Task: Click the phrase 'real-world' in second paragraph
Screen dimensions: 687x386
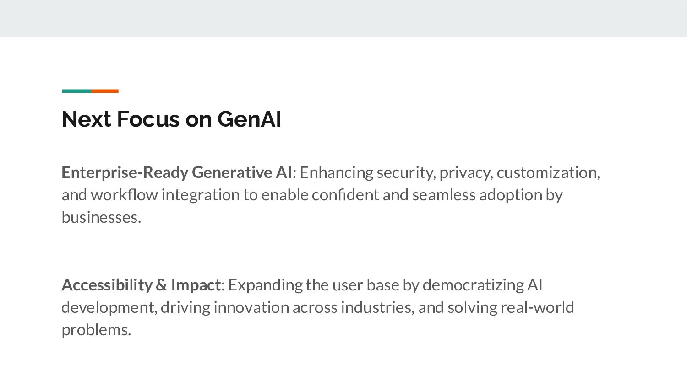Action: (537, 307)
